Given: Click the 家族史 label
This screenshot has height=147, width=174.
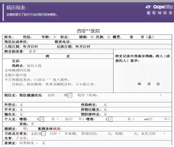Looking at the screenshot, I should [x=10, y=143].
